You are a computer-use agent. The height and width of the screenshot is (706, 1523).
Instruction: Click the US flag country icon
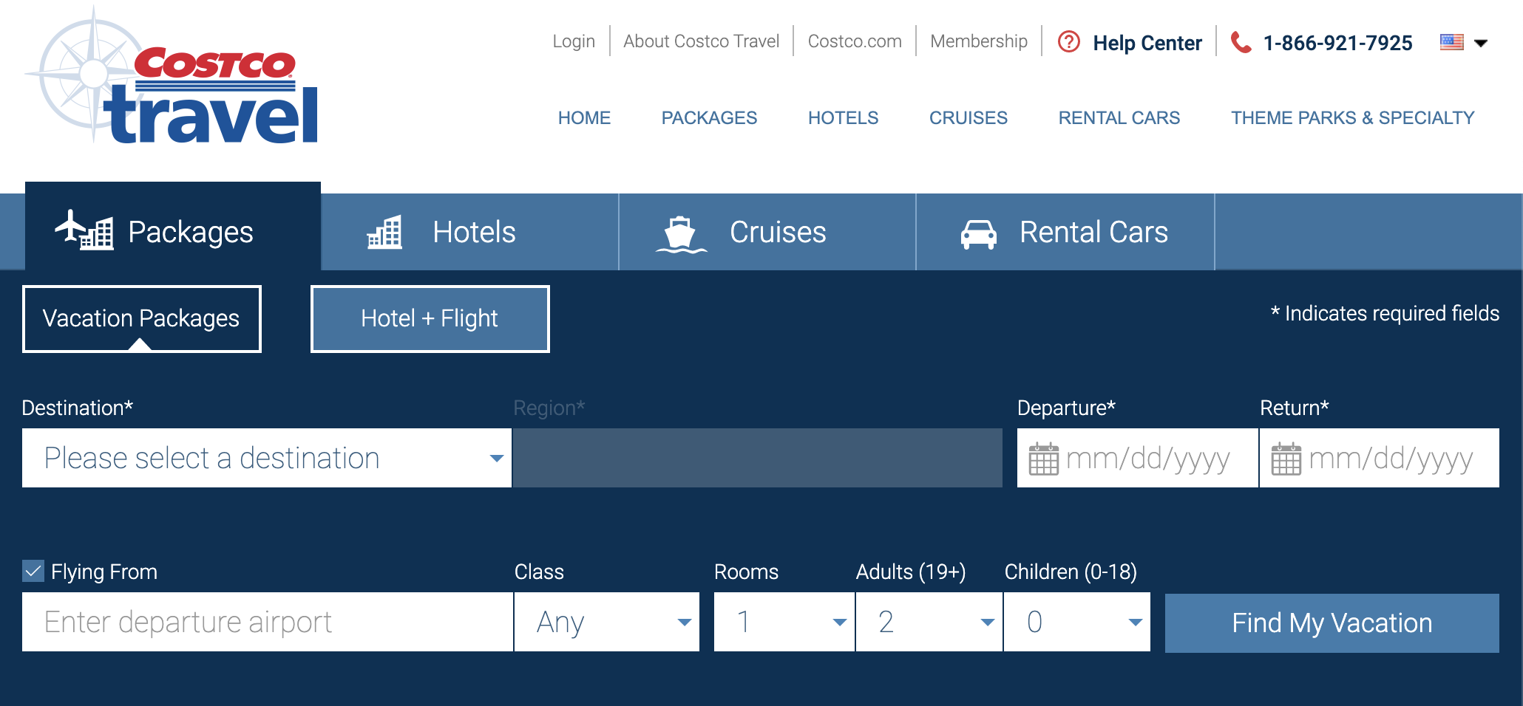click(1451, 42)
